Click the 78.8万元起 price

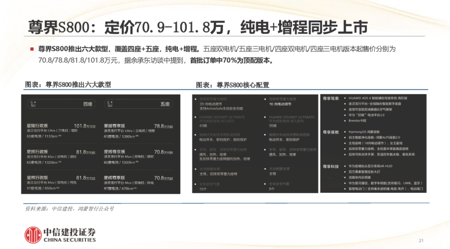click(x=164, y=126)
